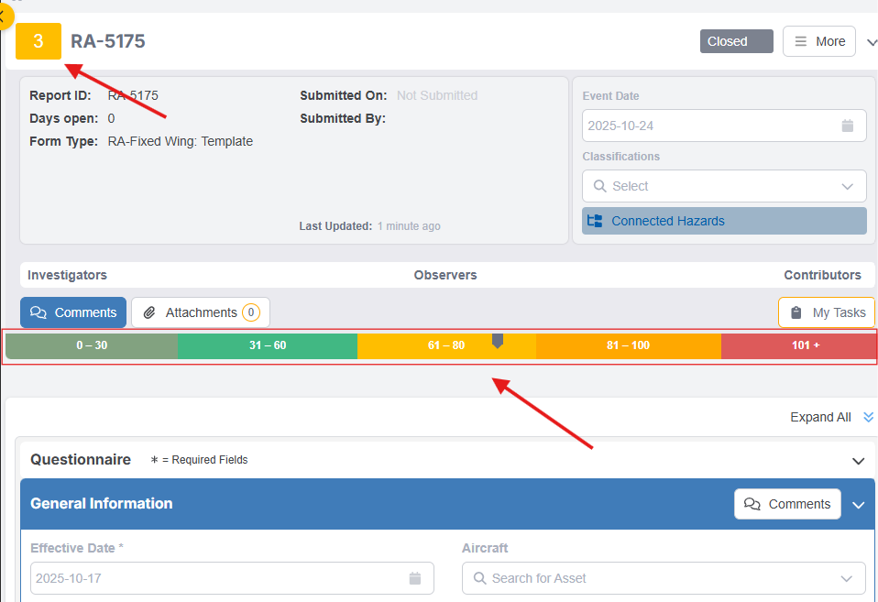Collapse the General Information panel chevron
This screenshot has height=602, width=878.
coord(858,505)
